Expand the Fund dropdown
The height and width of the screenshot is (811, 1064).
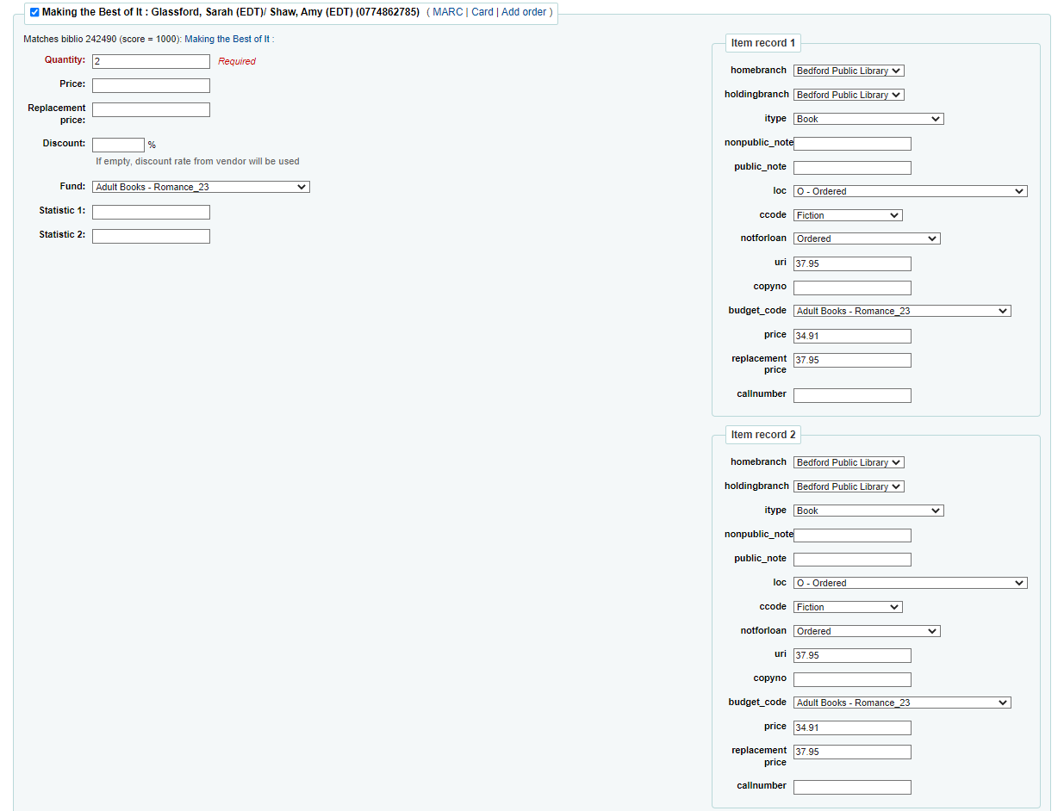pyautogui.click(x=201, y=187)
